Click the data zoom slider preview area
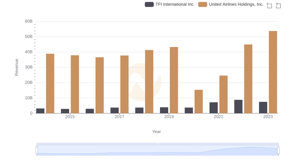 [157, 150]
